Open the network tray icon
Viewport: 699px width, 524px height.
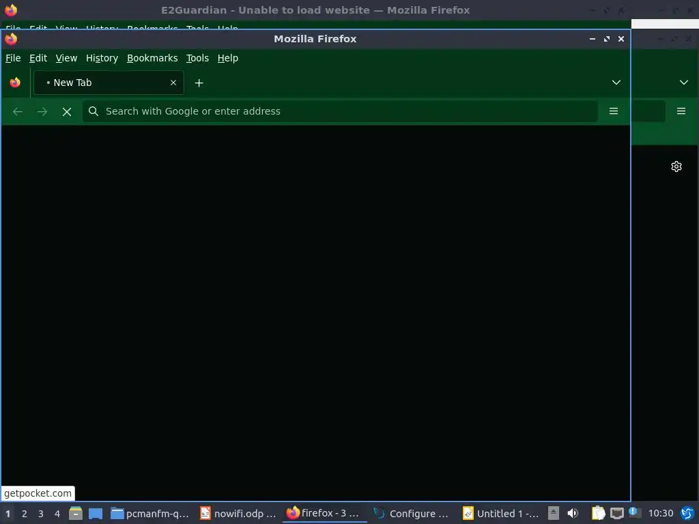(617, 513)
